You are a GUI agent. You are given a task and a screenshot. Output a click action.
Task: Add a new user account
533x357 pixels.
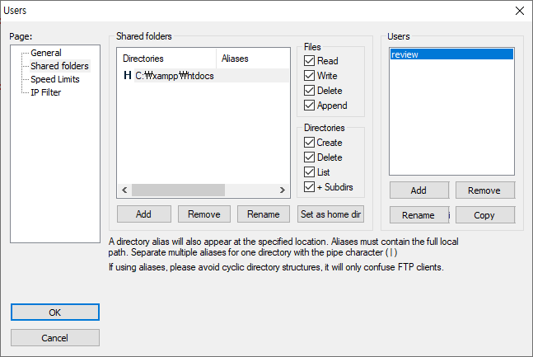tap(418, 190)
